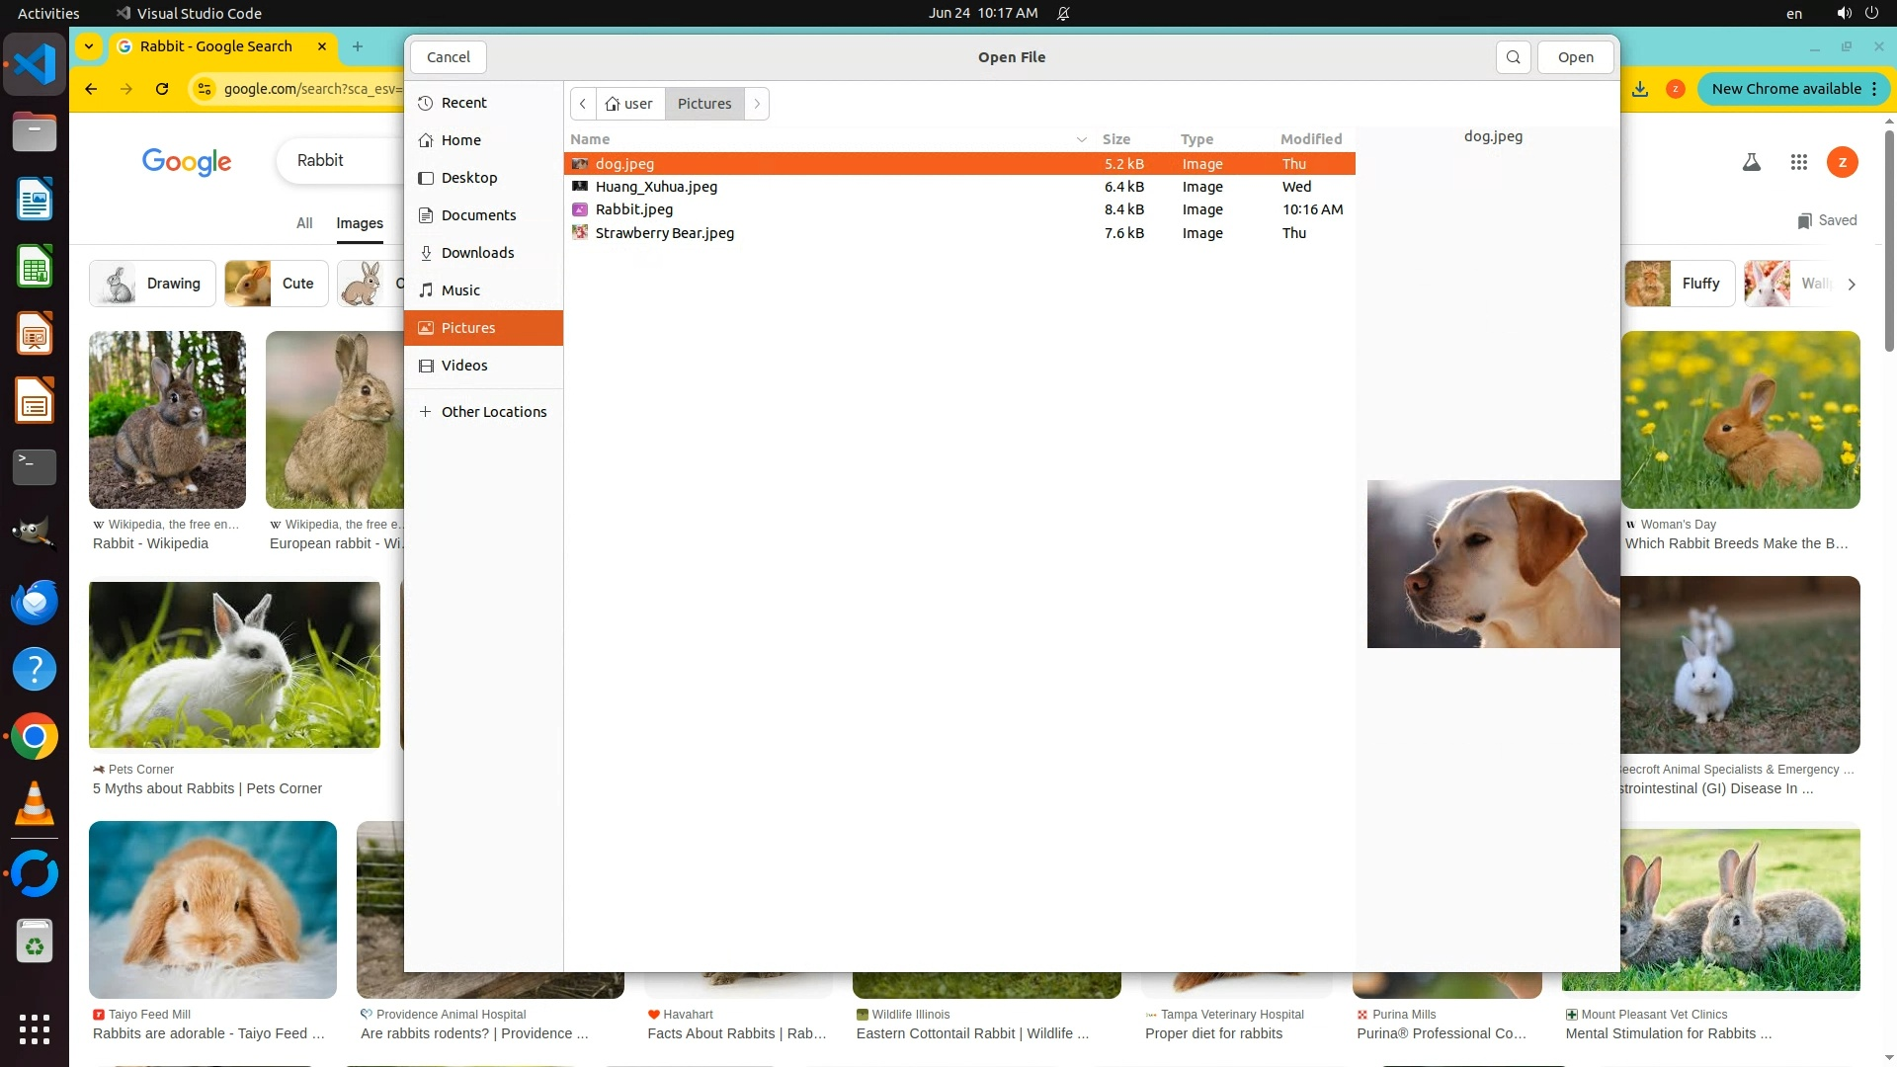Select the Rabbit.jpeg file row
Image resolution: width=1897 pixels, height=1067 pixels.
(634, 209)
